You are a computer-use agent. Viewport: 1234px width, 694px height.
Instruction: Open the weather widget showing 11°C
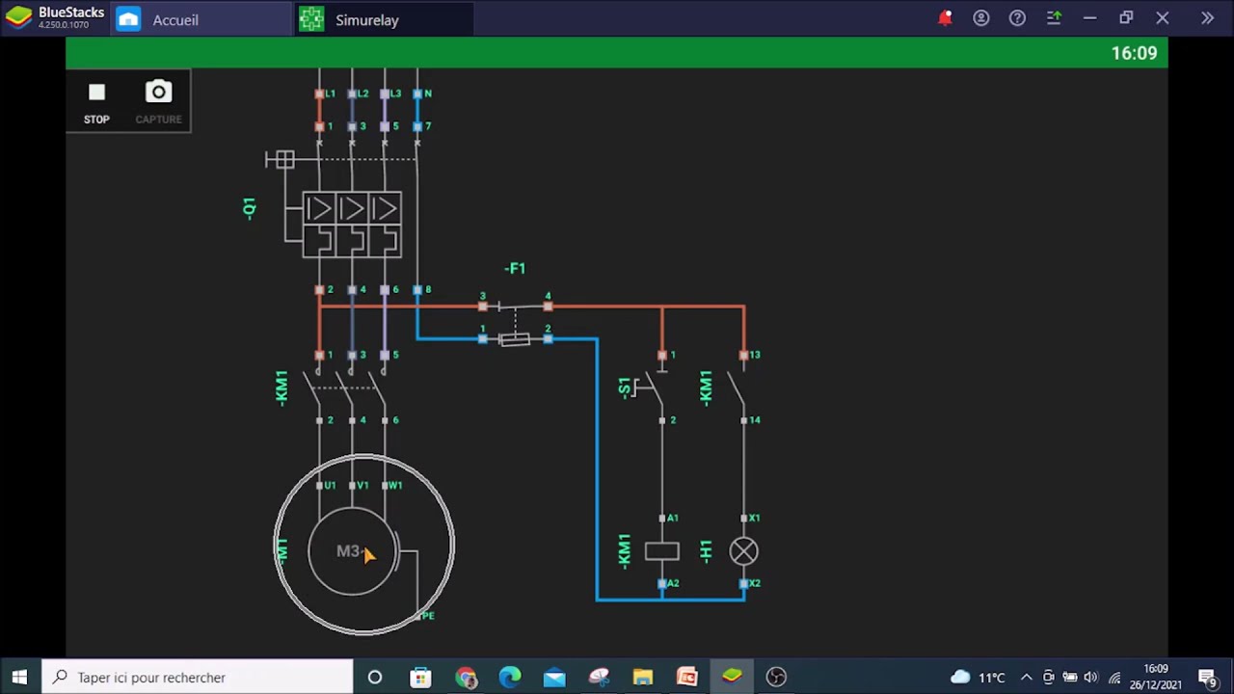point(979,678)
